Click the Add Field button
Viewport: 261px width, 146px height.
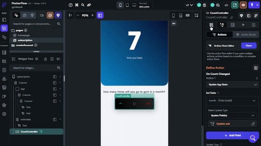click(x=232, y=135)
